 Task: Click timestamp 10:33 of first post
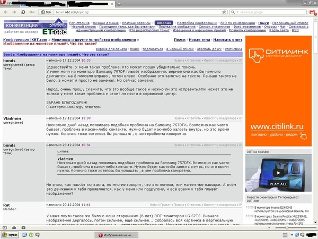86,61
